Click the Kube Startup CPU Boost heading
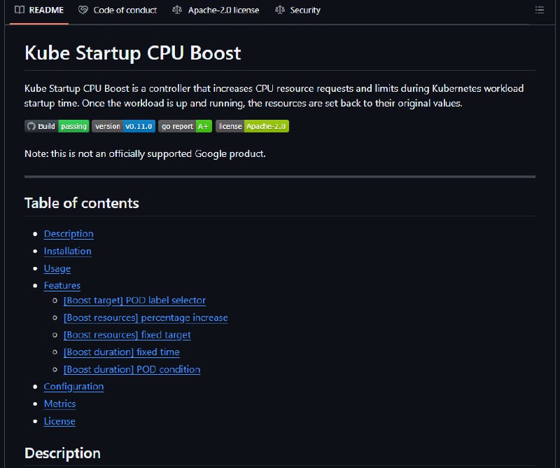Image resolution: width=560 pixels, height=468 pixels. point(133,53)
